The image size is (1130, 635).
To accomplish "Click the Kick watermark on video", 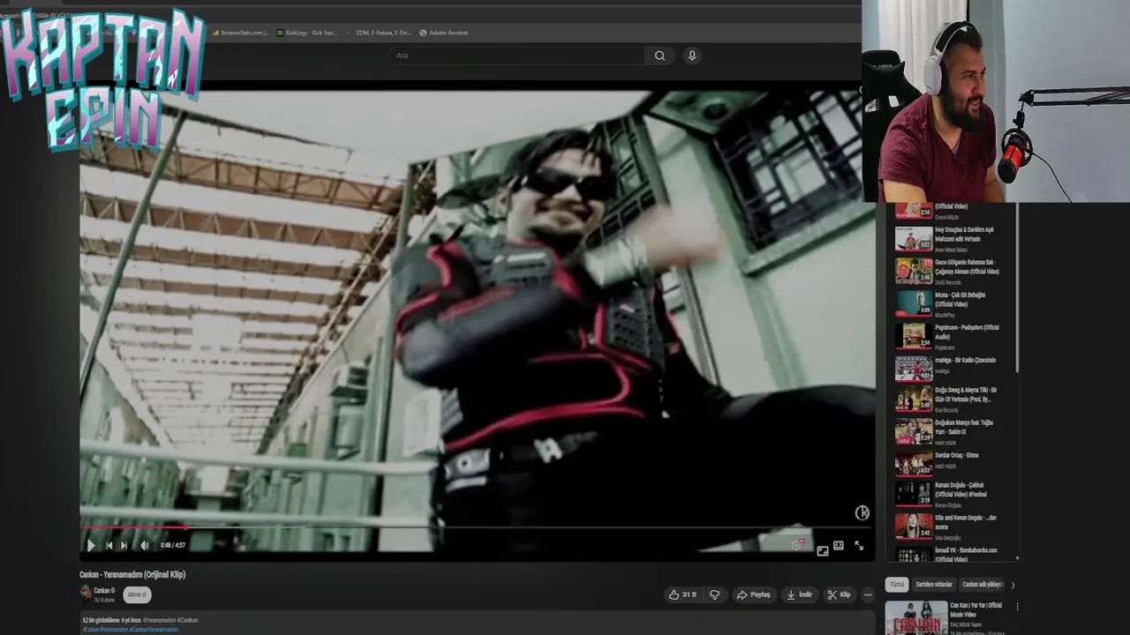I will click(x=863, y=512).
